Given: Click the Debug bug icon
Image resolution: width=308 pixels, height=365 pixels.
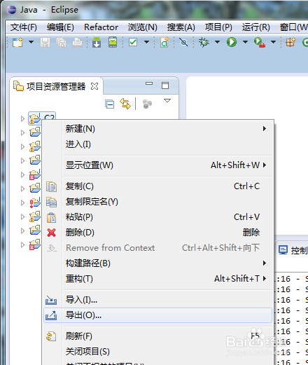Looking at the screenshot, I should [204, 42].
